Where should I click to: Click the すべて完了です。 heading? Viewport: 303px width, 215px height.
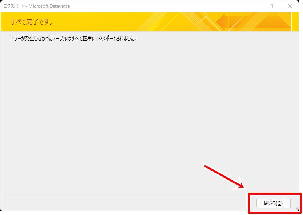coord(32,22)
